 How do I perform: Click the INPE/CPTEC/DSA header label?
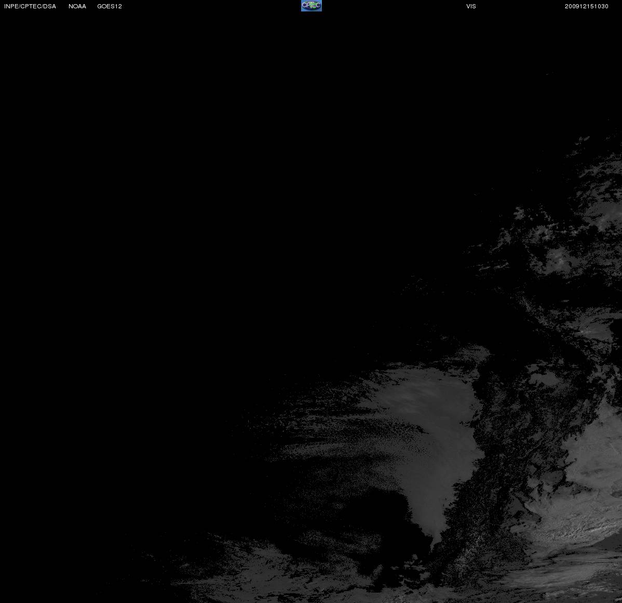pos(30,6)
